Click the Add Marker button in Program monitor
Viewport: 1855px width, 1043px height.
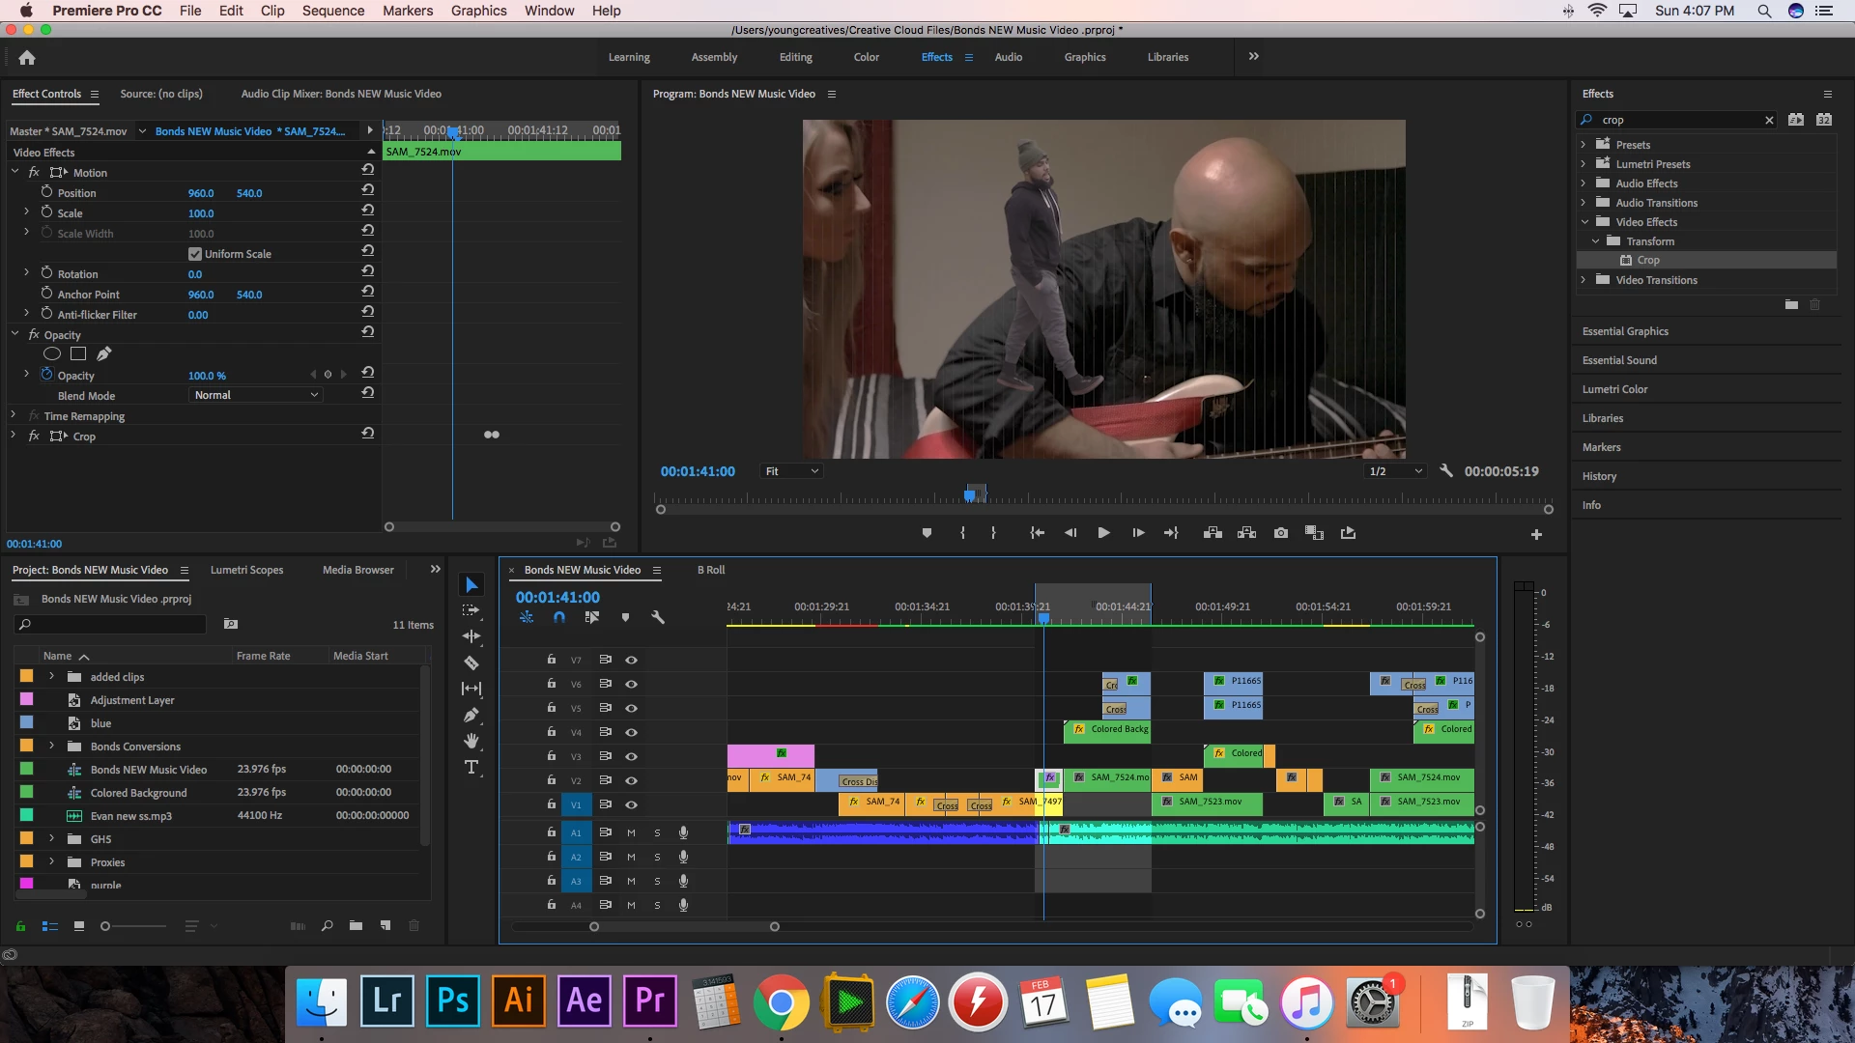pos(927,533)
